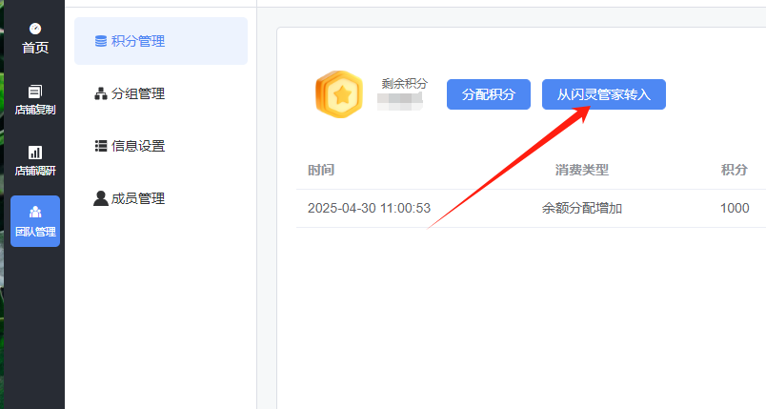Open 店铺调研 in the left sidebar
Image resolution: width=766 pixels, height=409 pixels.
(x=35, y=161)
